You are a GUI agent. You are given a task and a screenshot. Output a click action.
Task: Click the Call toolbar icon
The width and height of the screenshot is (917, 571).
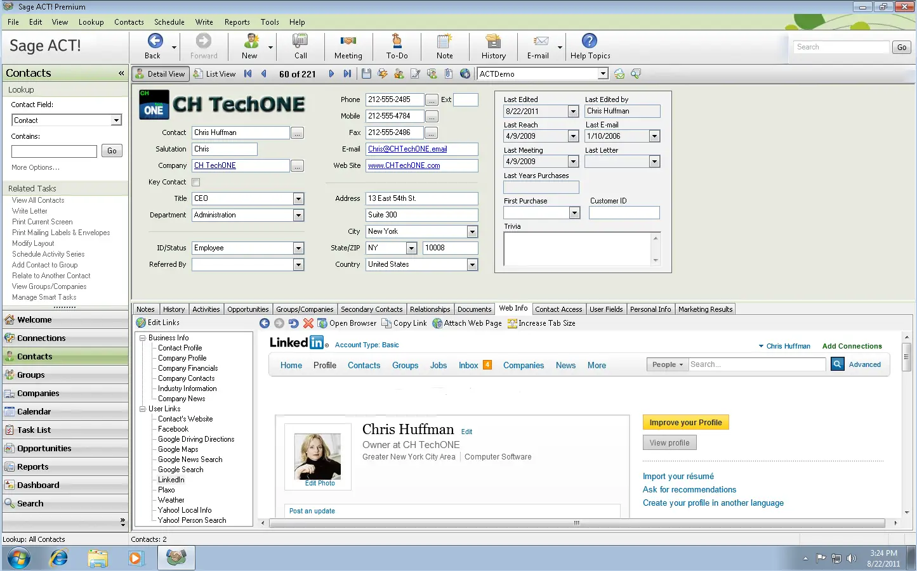(300, 46)
